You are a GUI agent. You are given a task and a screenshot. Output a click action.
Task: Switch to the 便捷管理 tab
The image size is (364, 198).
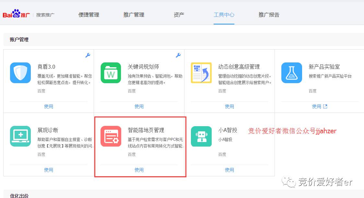[89, 15]
